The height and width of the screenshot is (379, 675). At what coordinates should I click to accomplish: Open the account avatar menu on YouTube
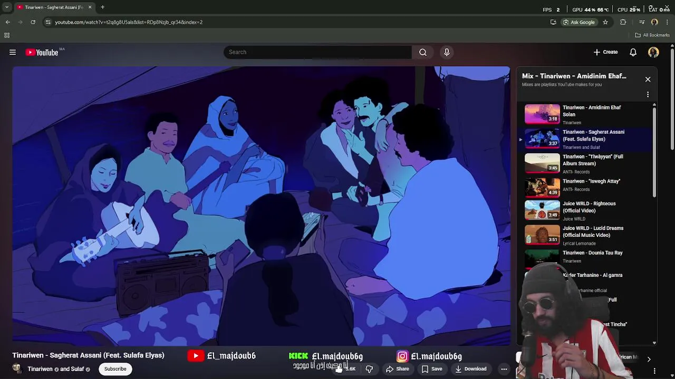click(x=653, y=52)
